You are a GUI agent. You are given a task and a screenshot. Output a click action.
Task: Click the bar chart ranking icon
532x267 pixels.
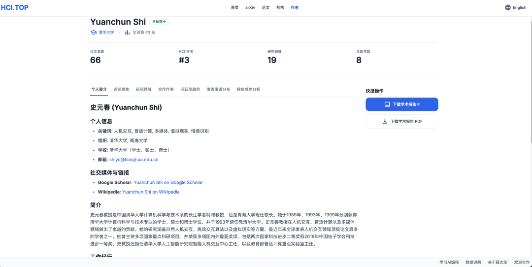pos(128,33)
